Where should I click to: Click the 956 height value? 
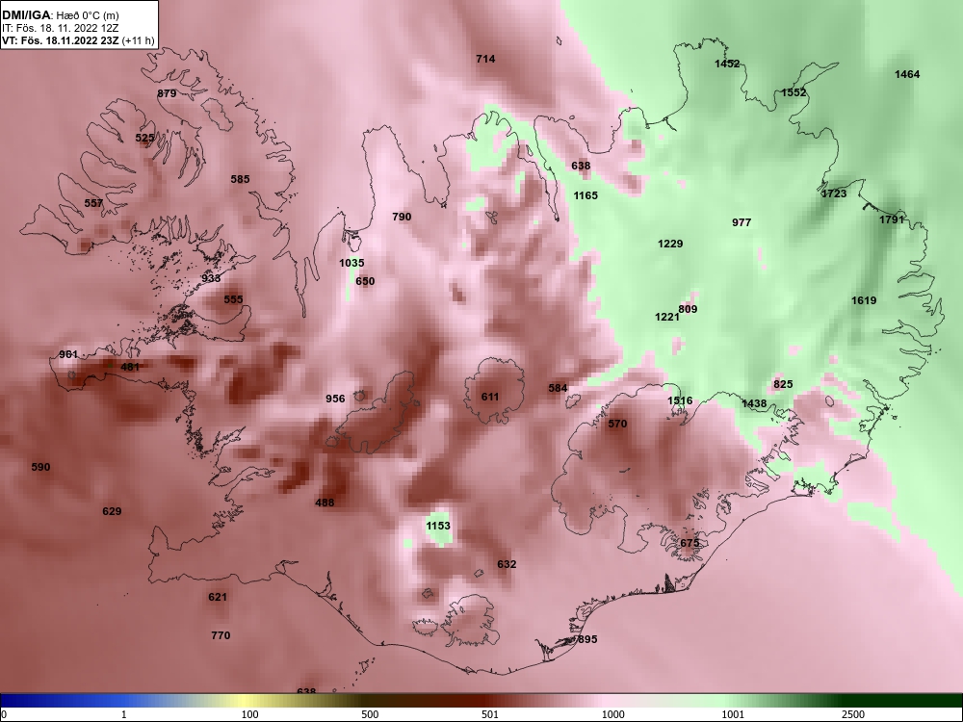coord(335,399)
